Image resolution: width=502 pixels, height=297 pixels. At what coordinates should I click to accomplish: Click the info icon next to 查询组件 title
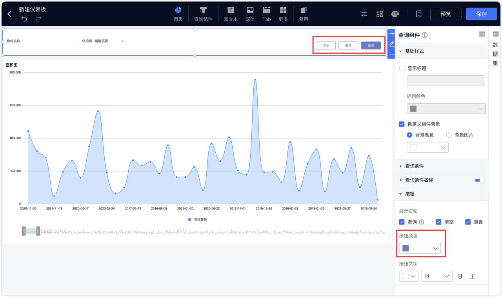click(425, 35)
